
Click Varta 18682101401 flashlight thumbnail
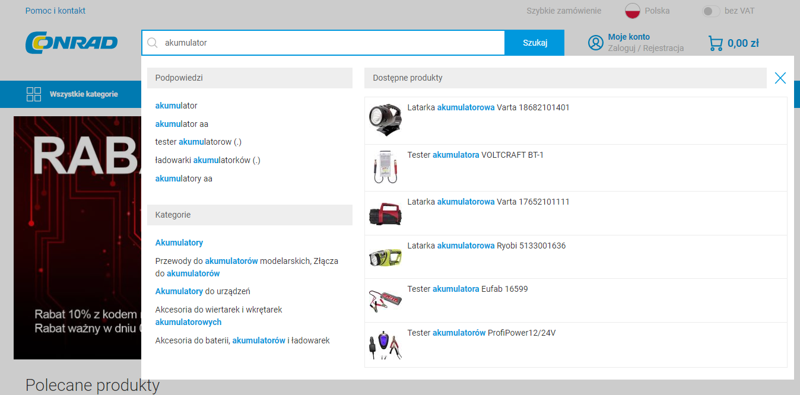pos(385,120)
